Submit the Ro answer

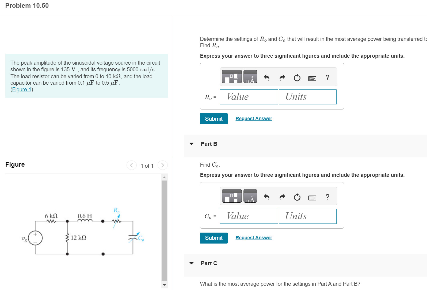213,119
